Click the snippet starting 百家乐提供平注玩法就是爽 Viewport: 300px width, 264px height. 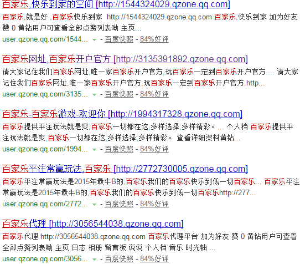click(148, 133)
